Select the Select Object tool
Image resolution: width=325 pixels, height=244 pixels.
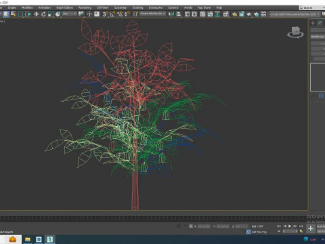tap(6, 14)
